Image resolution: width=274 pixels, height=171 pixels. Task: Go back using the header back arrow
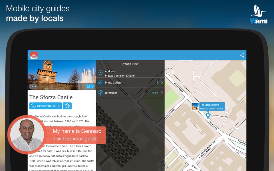(x=29, y=55)
